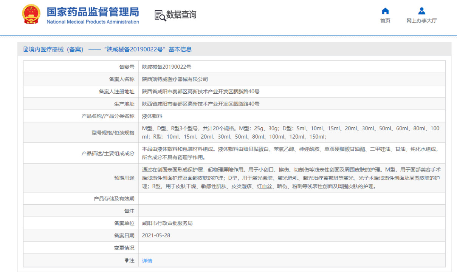The width and height of the screenshot is (457, 272).
Task: Click the lightbulb icon beside 注
Action: 127,260
